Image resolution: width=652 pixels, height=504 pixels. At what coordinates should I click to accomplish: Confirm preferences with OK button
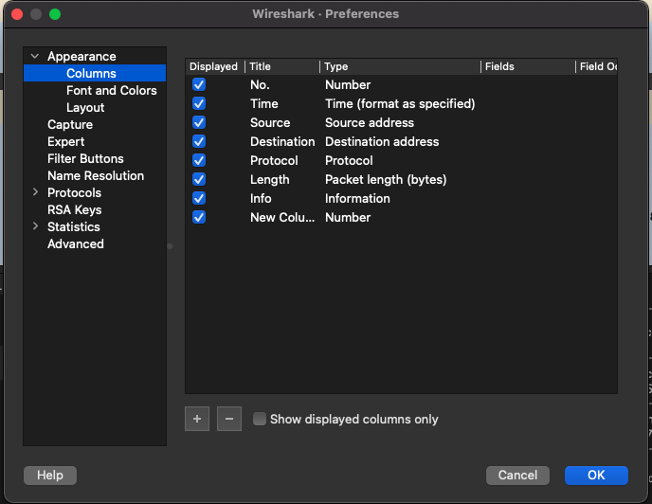[596, 475]
